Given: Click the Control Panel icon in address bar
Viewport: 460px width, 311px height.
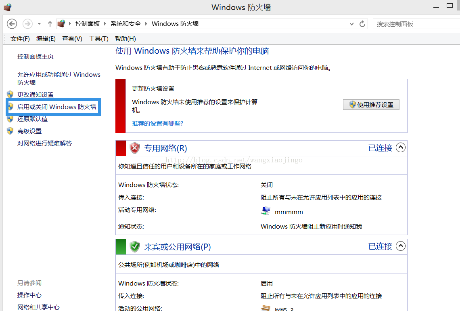Looking at the screenshot, I should click(61, 23).
